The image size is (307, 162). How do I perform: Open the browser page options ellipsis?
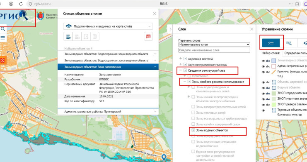click(291, 4)
